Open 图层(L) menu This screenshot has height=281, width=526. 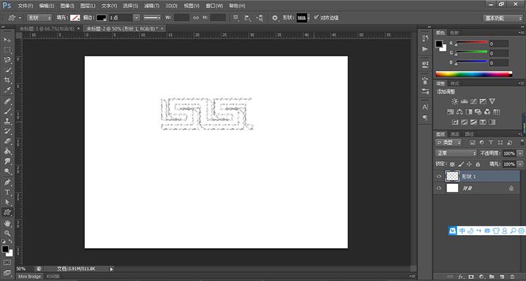point(88,6)
